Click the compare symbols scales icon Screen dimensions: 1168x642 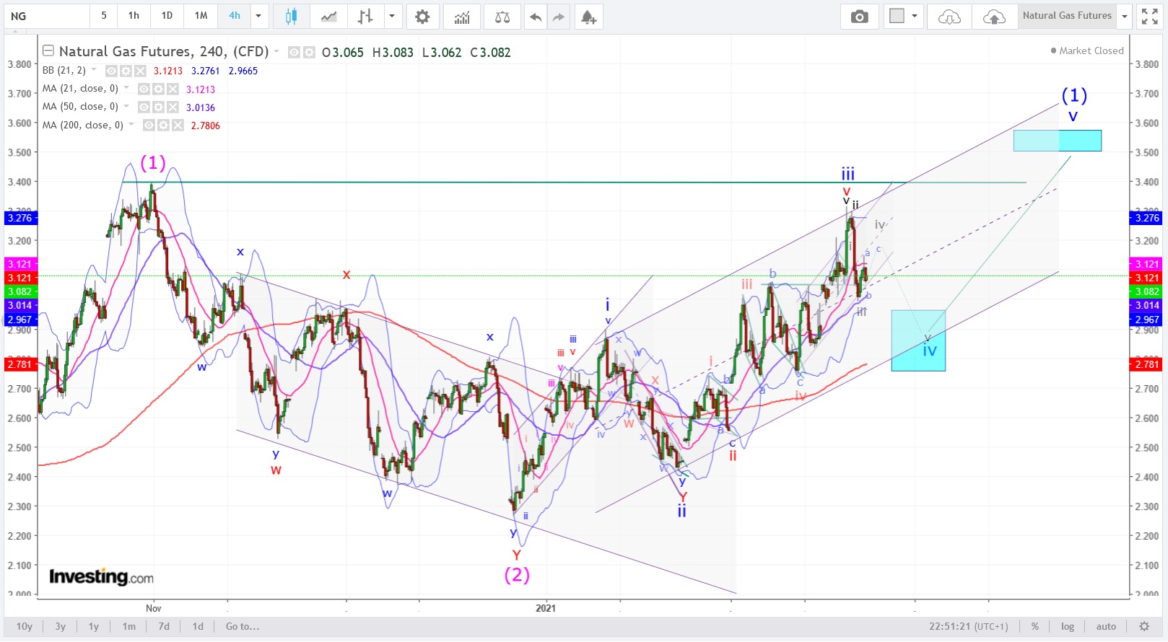502,17
